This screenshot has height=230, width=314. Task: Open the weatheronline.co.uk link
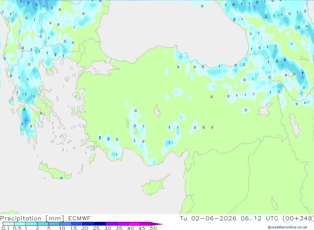click(288, 227)
